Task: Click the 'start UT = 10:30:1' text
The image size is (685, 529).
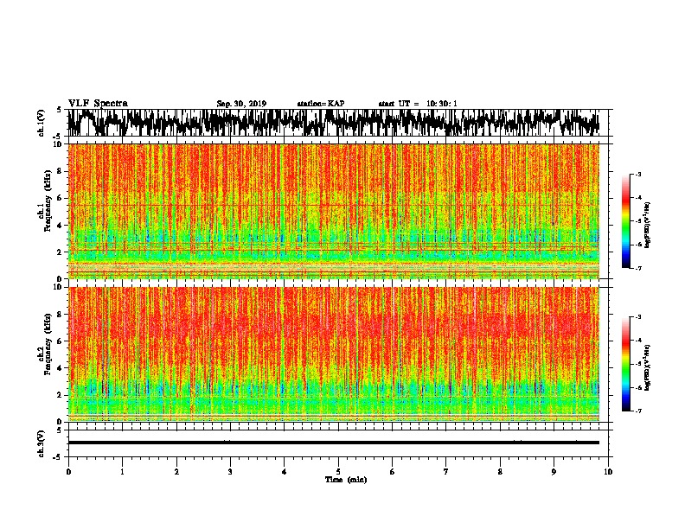Action: 418,104
